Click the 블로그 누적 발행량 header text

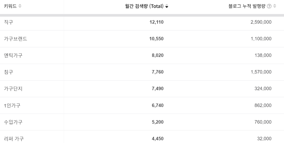click(247, 6)
